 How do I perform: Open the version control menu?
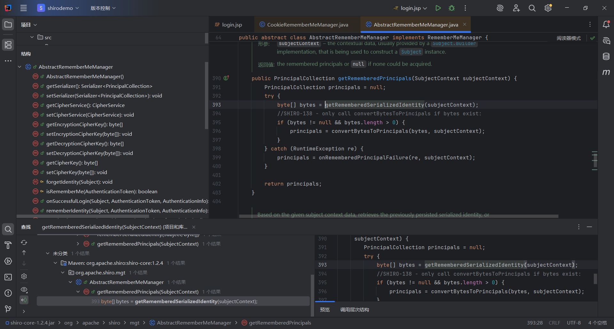point(103,8)
